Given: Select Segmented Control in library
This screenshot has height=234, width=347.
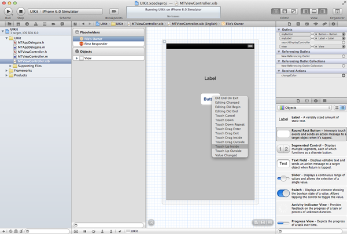Looking at the screenshot, I should (311, 149).
